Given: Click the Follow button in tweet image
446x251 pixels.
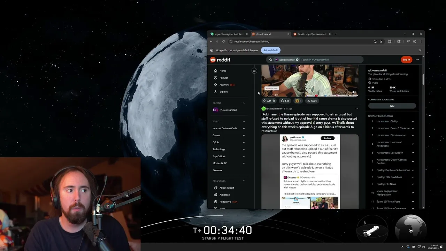Looking at the screenshot, I should (x=328, y=138).
